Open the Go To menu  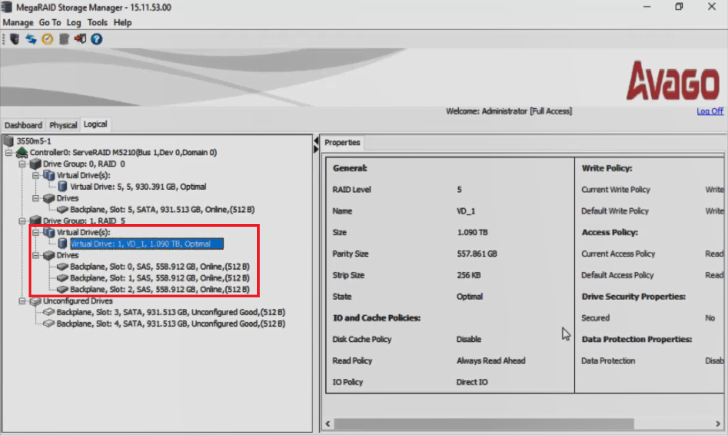[50, 22]
